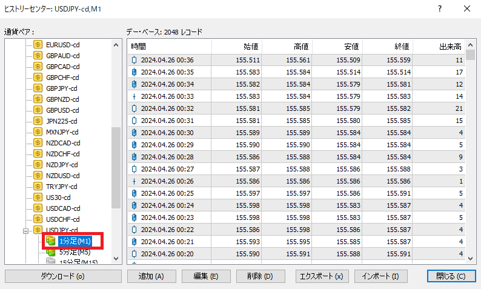
Task: Click the currency pair list scrollbar thumb
Action: coord(116,168)
